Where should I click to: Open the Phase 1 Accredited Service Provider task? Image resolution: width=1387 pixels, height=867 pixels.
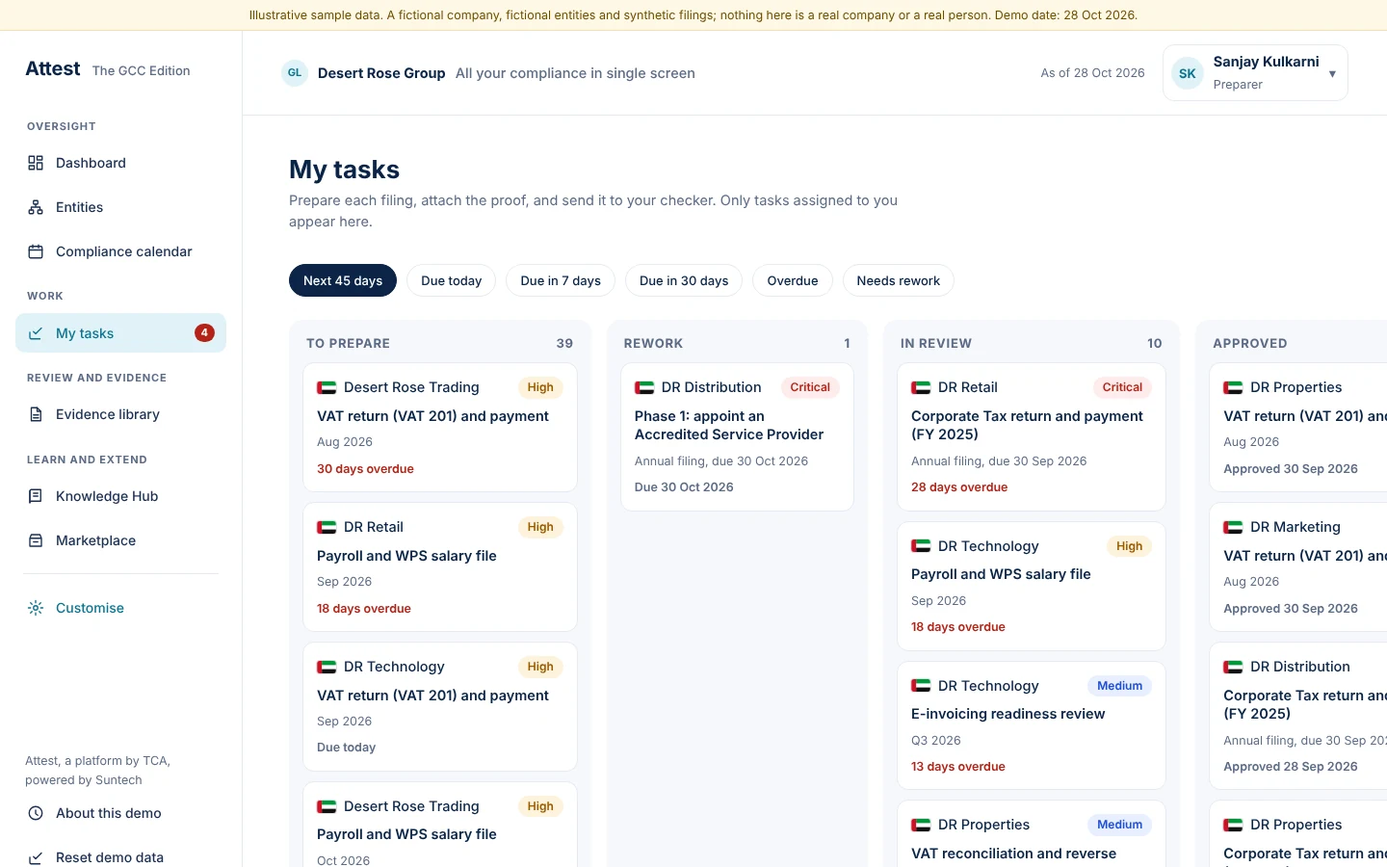pos(737,436)
